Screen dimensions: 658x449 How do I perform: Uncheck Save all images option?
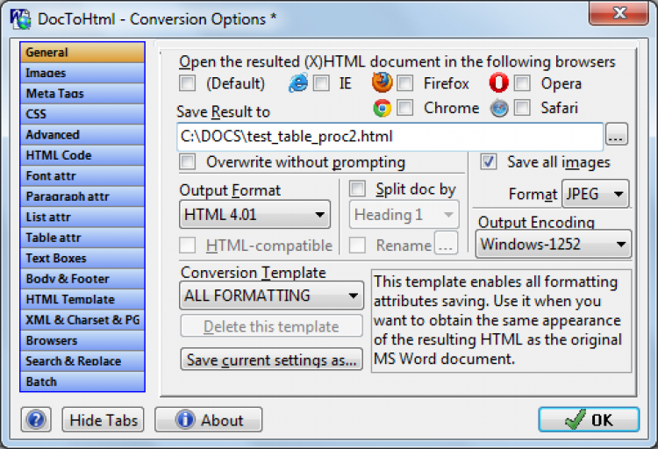coord(489,162)
